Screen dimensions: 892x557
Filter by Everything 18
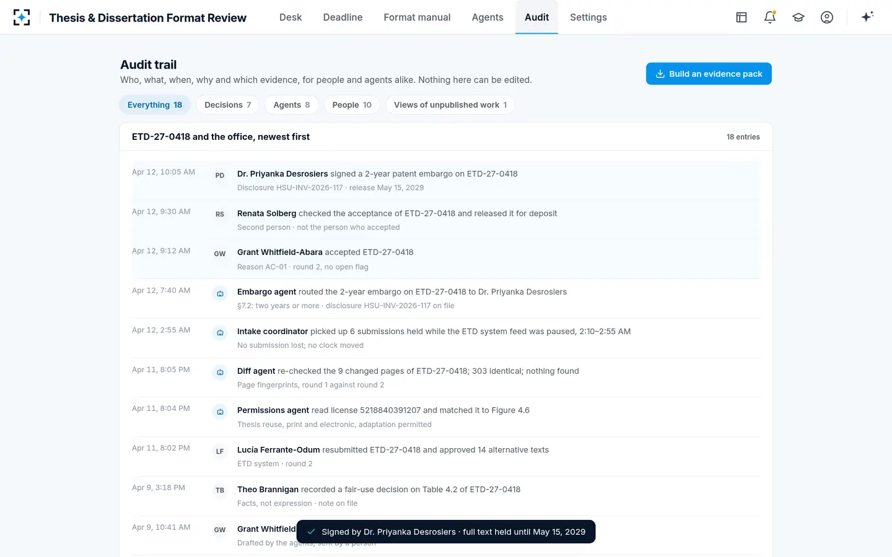point(155,105)
